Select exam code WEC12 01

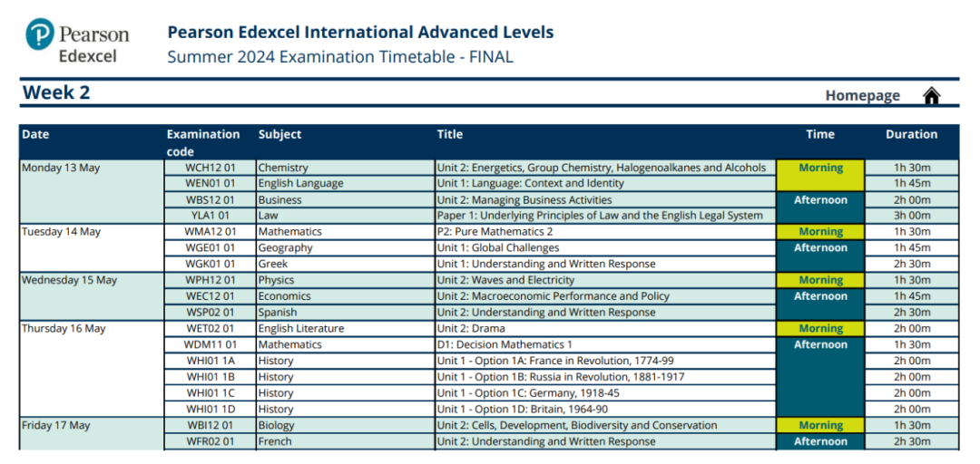pyautogui.click(x=210, y=296)
